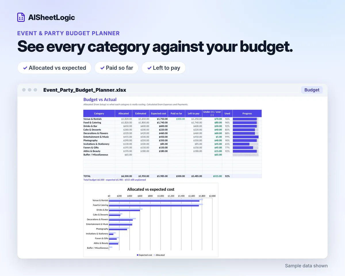Click the Sample data shown note
This screenshot has width=345, height=276.
click(306, 266)
